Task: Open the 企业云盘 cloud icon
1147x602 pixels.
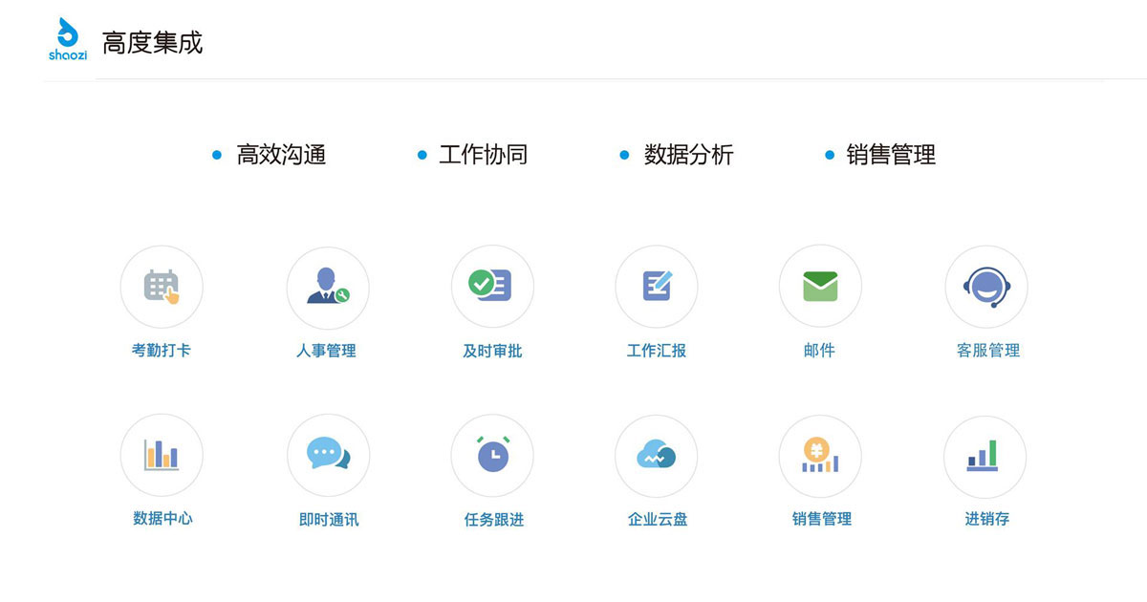Action: pos(657,455)
